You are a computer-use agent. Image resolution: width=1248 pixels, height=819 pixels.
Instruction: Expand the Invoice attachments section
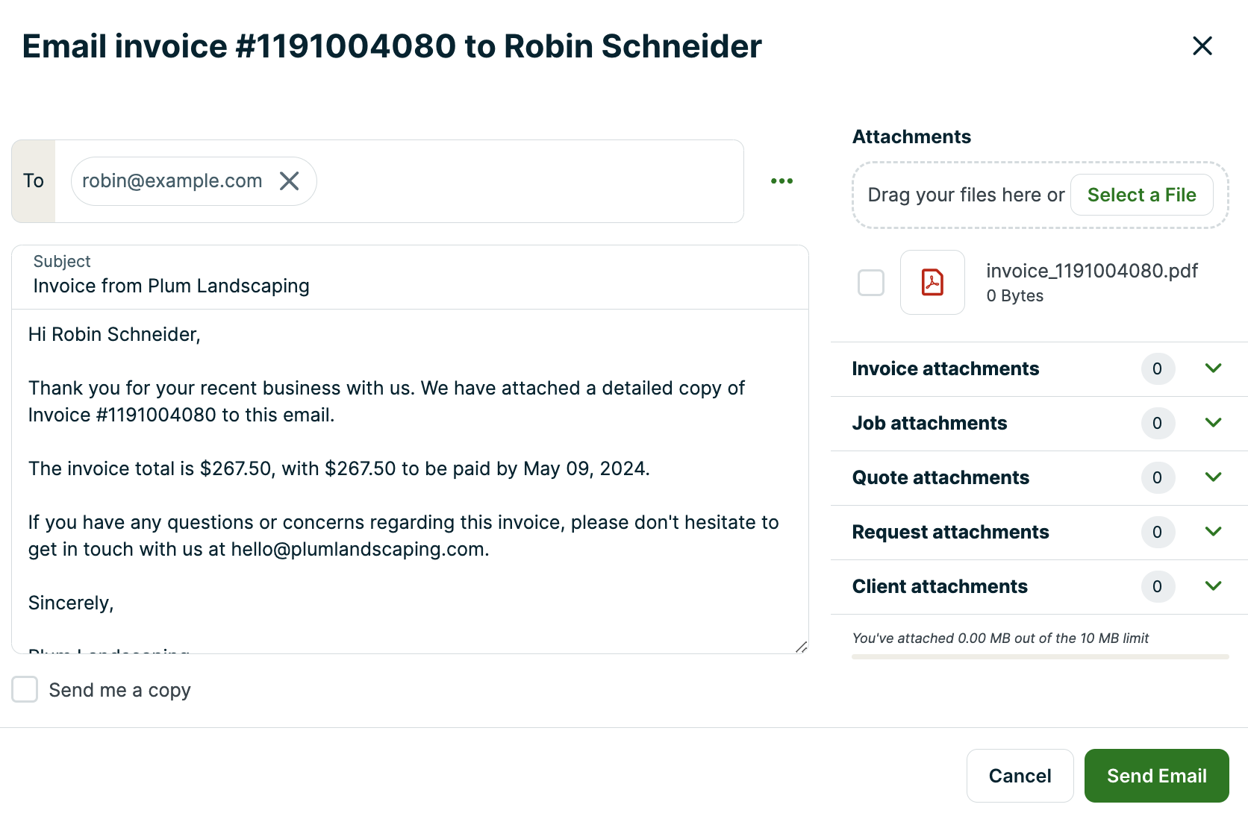1213,368
